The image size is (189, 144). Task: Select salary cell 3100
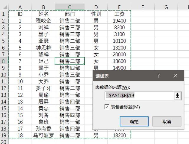tap(119, 34)
